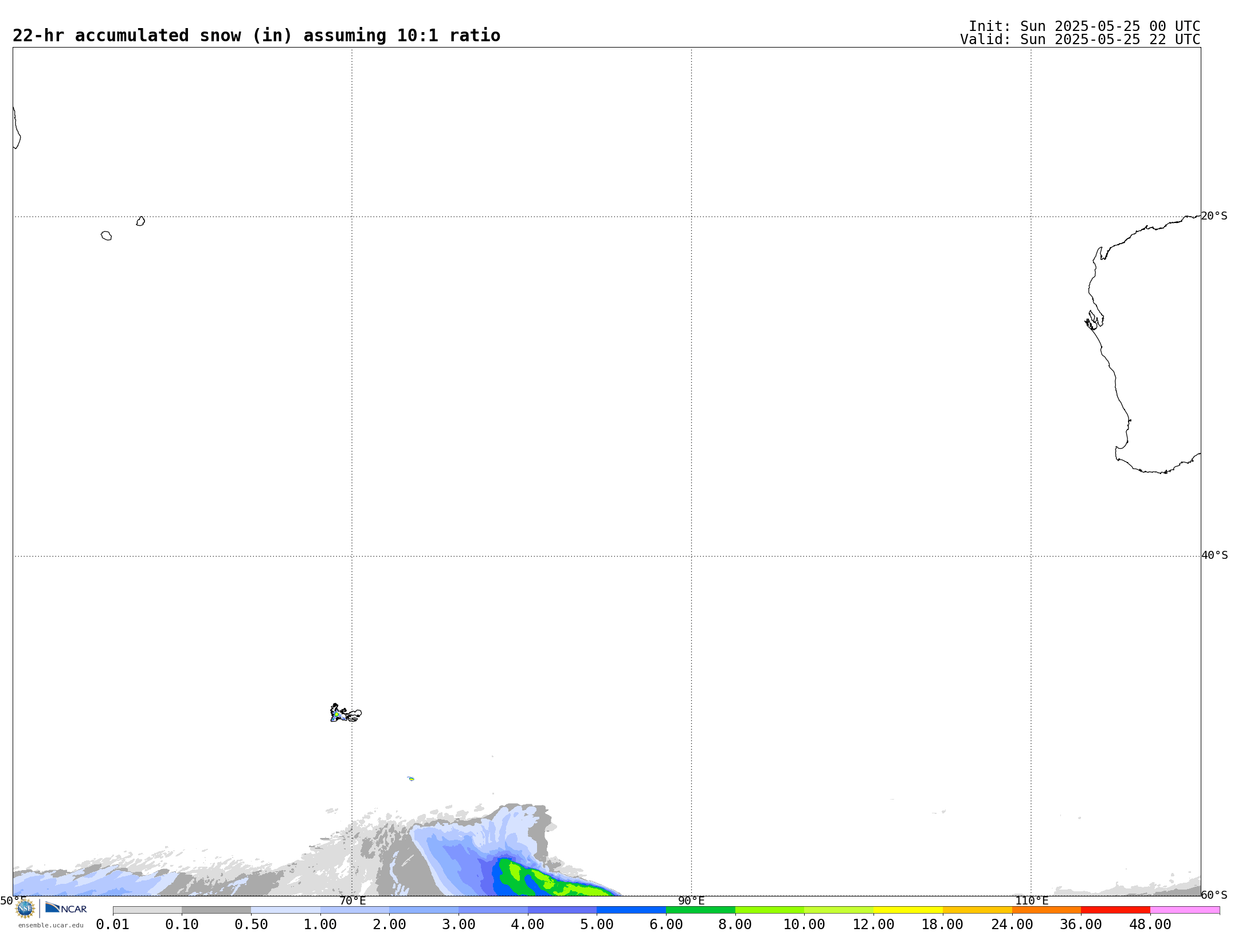Click the 70°E longitude label

tap(352, 900)
